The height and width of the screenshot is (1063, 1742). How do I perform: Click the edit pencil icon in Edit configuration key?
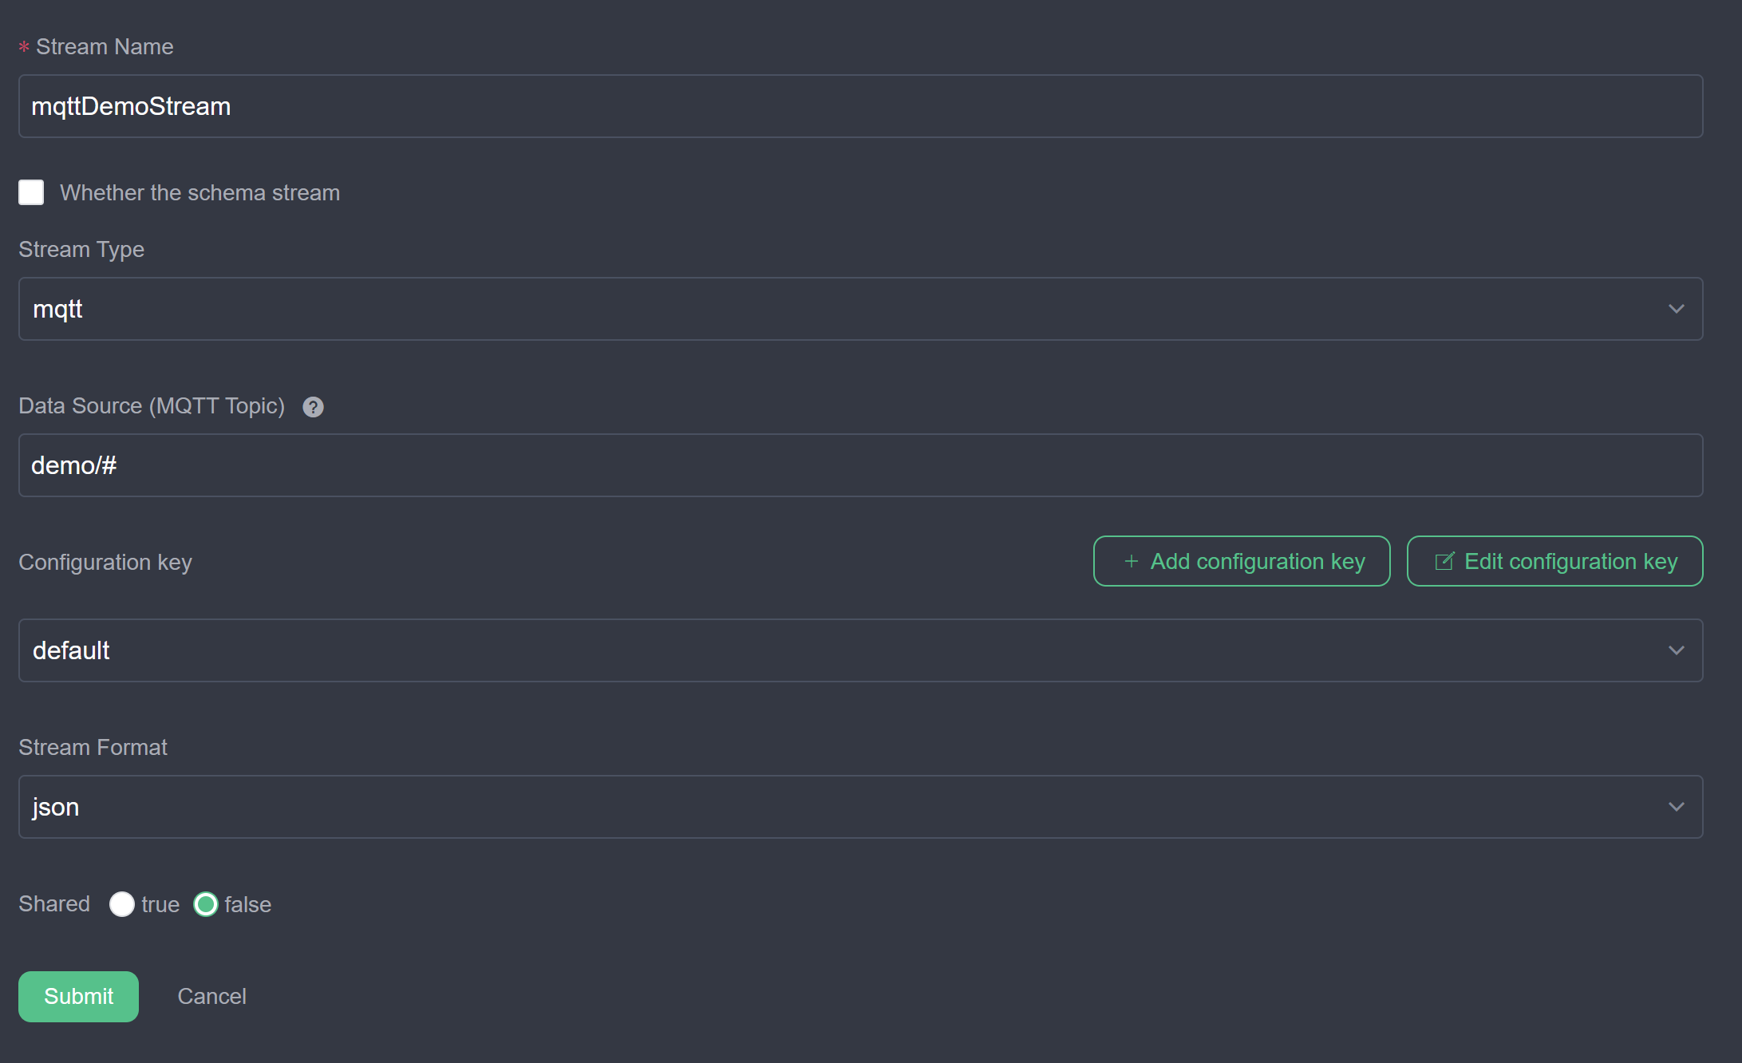(1444, 562)
